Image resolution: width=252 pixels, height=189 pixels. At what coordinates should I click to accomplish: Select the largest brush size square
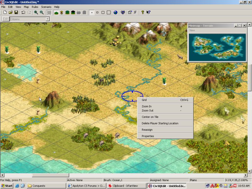109,13
